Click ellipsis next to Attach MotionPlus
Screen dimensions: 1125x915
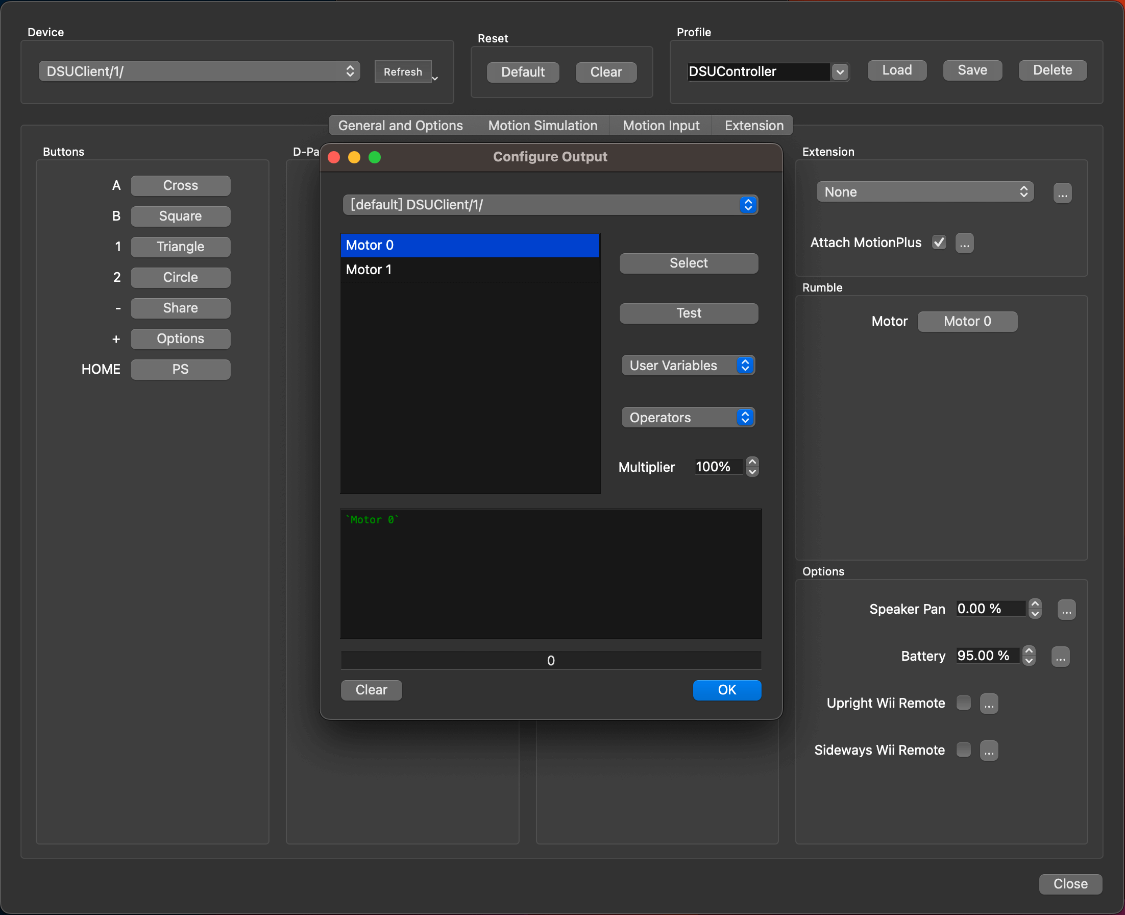964,243
